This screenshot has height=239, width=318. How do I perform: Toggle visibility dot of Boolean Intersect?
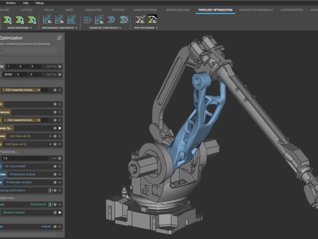(60, 212)
